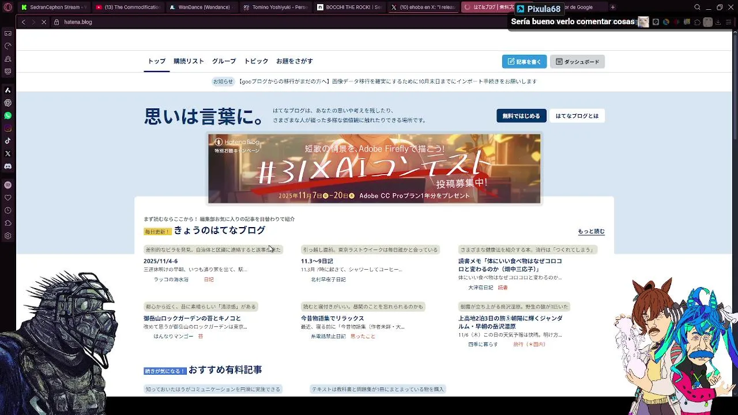Open X (Twitter) in the sidebar
This screenshot has width=738, height=415.
point(7,153)
